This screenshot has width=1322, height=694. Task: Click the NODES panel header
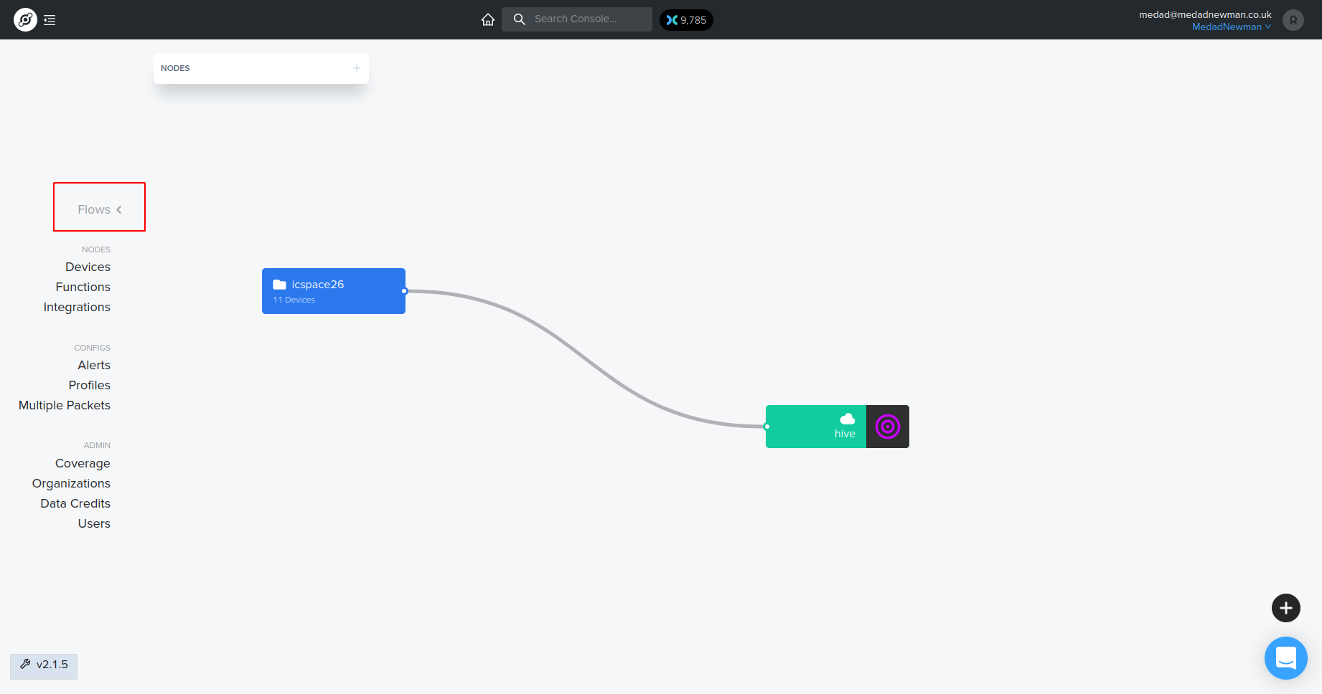click(261, 69)
